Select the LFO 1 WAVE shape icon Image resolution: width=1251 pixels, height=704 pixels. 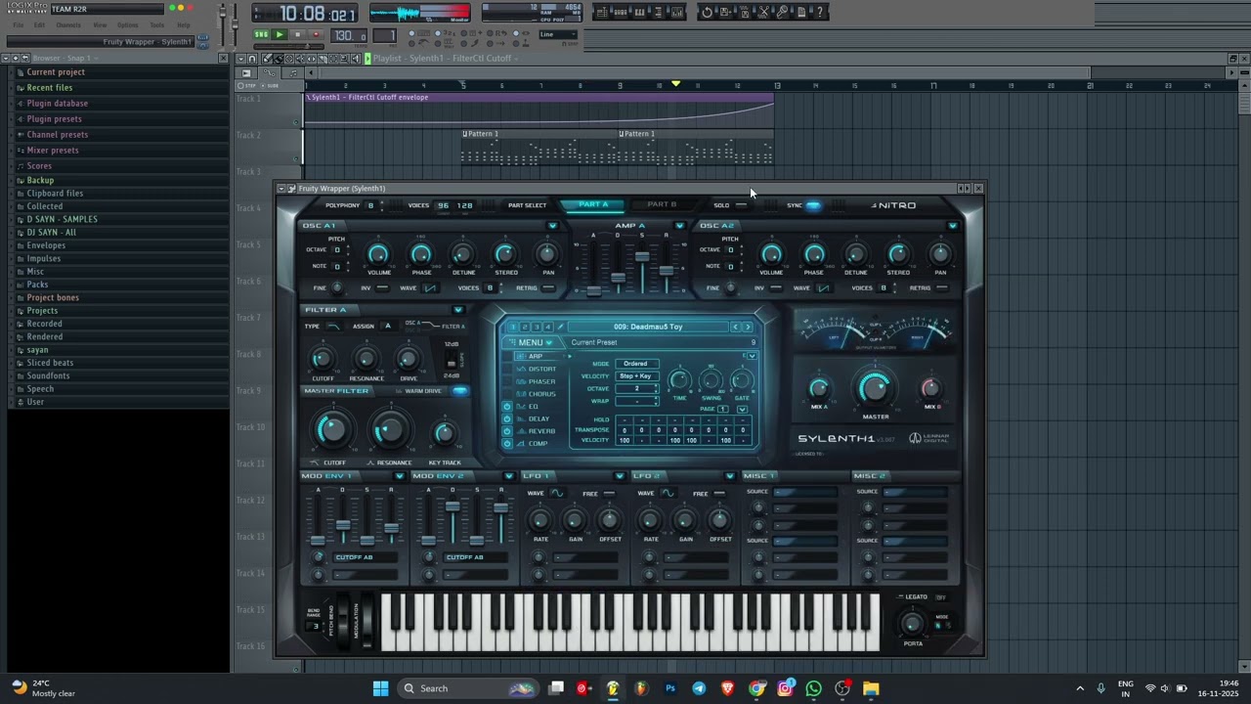[x=557, y=494]
